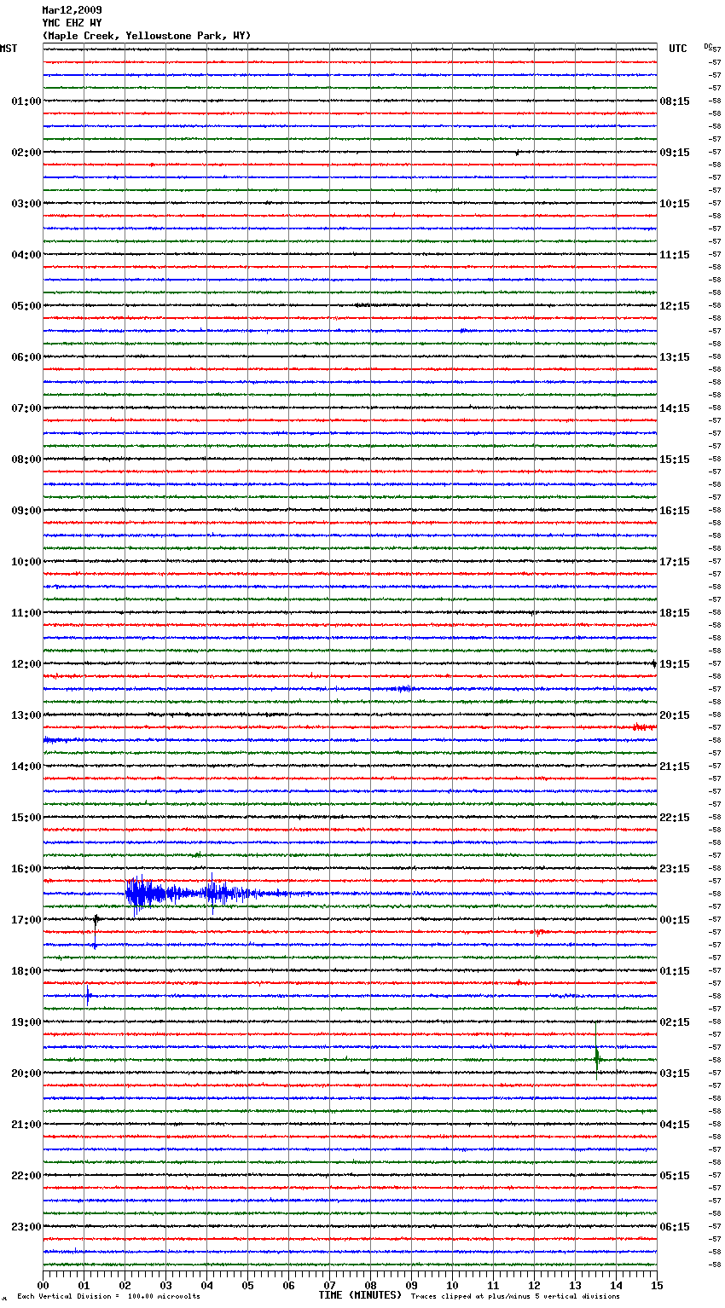Click the red burst at end of 13:15 trace
The height and width of the screenshot is (1308, 725).
(x=644, y=727)
